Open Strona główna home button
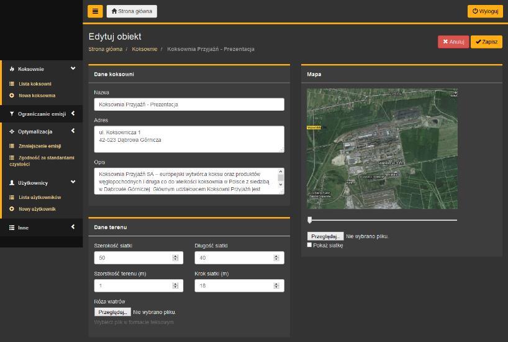508x342 pixels. point(132,11)
